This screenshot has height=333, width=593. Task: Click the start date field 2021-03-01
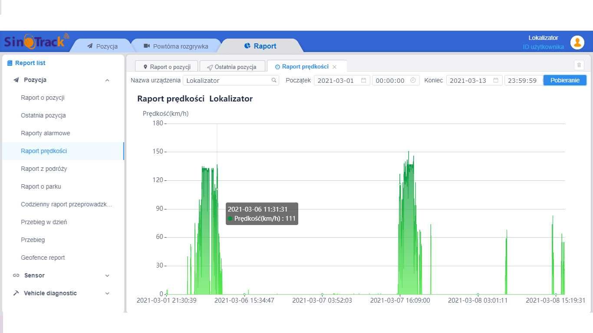click(342, 80)
